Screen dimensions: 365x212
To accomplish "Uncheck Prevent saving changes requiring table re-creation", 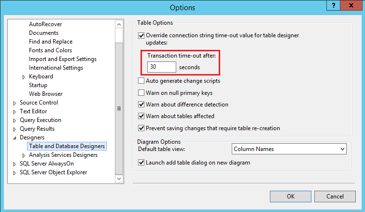I will 141,128.
